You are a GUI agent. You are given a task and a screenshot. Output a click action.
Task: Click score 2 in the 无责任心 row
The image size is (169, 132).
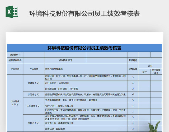133,129
